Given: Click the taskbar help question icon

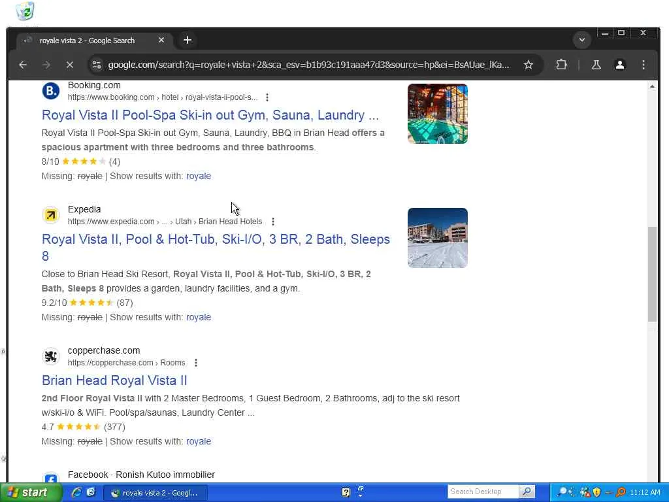Looking at the screenshot, I should pyautogui.click(x=346, y=492).
